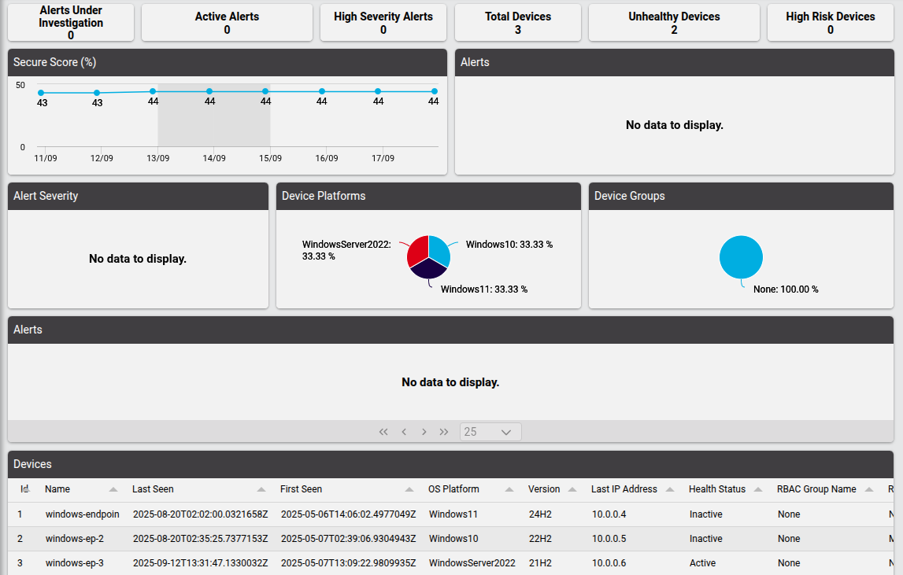Screen dimensions: 903x575
Task: Open the page size dropdown showing 25
Action: [x=490, y=431]
